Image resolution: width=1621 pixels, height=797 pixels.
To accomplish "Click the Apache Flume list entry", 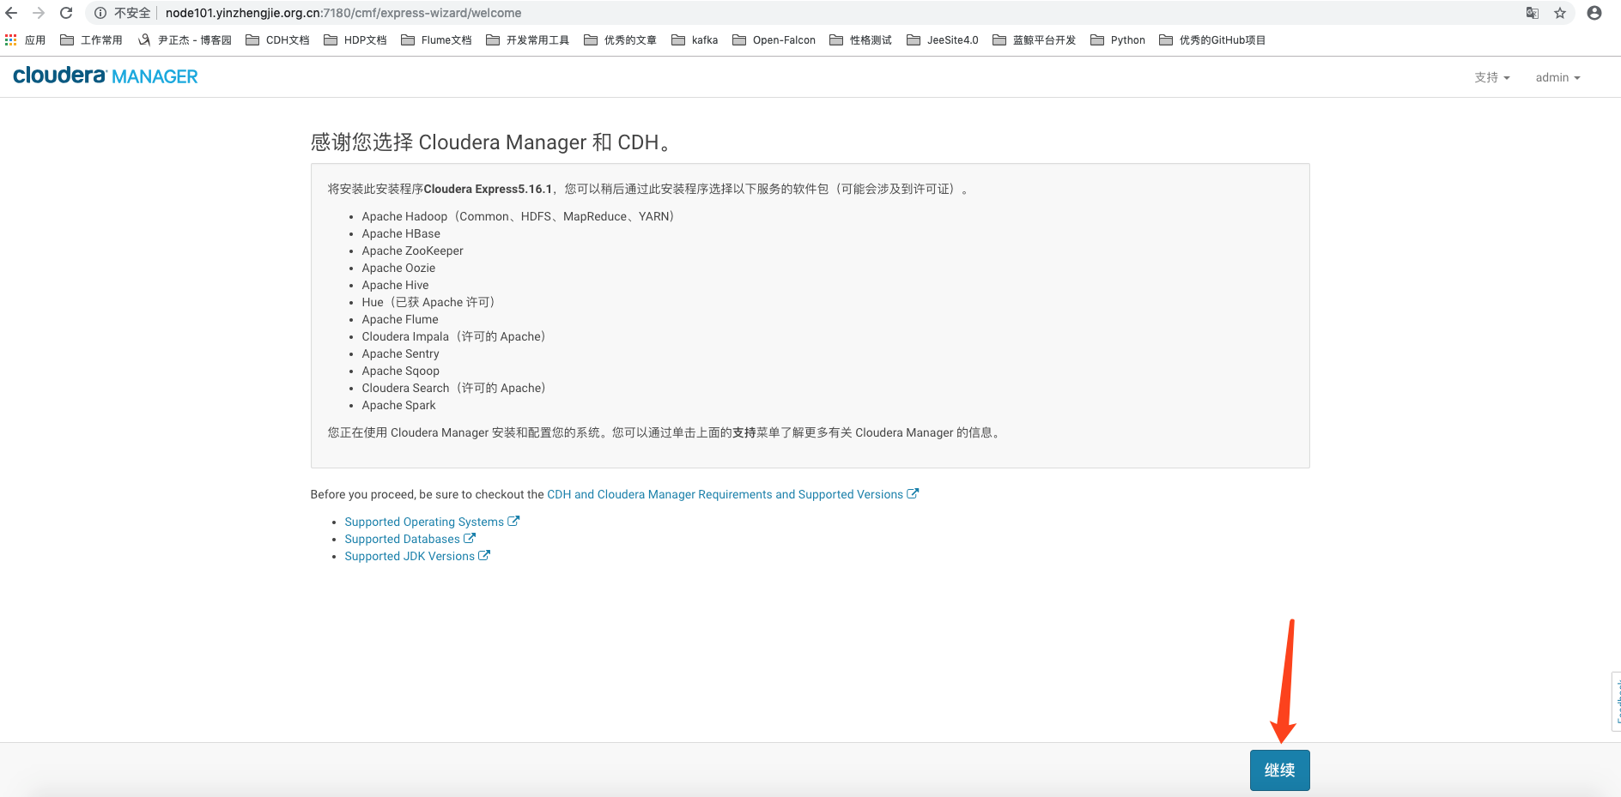I will click(x=400, y=319).
